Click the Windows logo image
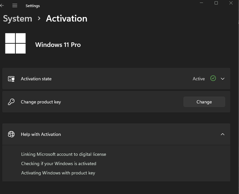The image size is (239, 194). [15, 43]
